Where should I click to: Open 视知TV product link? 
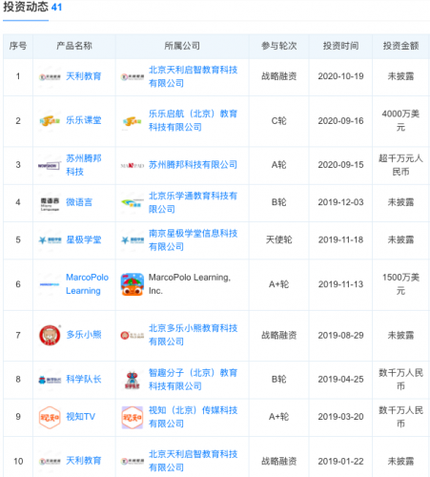pyautogui.click(x=80, y=417)
